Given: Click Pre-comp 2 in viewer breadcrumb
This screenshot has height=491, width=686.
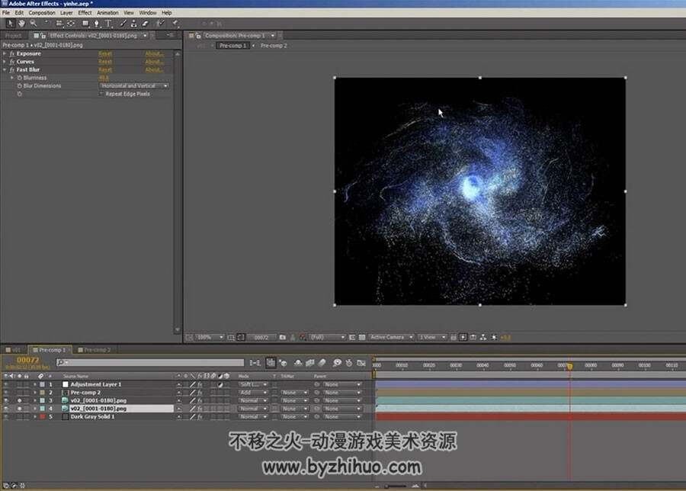Looking at the screenshot, I should [274, 46].
